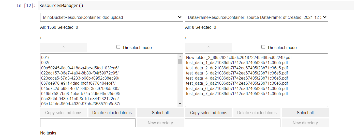Select folder 023cdca5-57a3-4233-b68b-f8952c88ec90/

point(109,78)
